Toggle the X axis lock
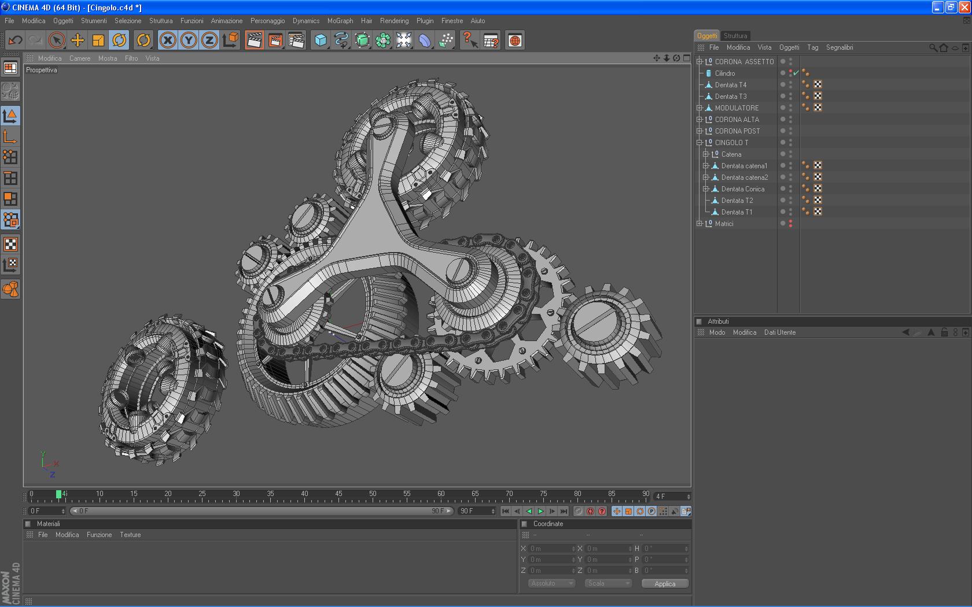This screenshot has height=607, width=972. point(168,40)
